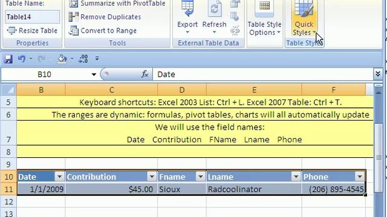The image size is (387, 217).
Task: Open the Lname column filter dropdown
Action: click(x=296, y=177)
